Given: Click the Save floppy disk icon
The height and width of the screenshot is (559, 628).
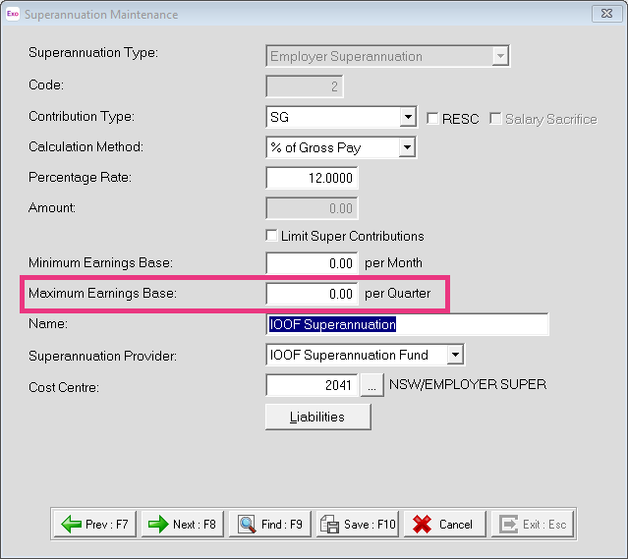Looking at the screenshot, I should [x=329, y=525].
